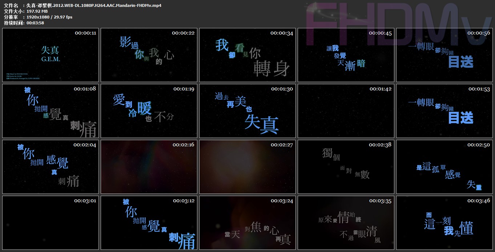Select the dark frame at 00:03:01
The width and height of the screenshot is (495, 252).
click(51, 223)
